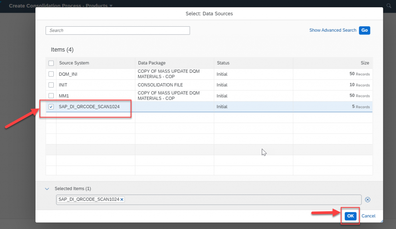Clear all selected items using circled x icon
The image size is (396, 229).
[x=367, y=200]
